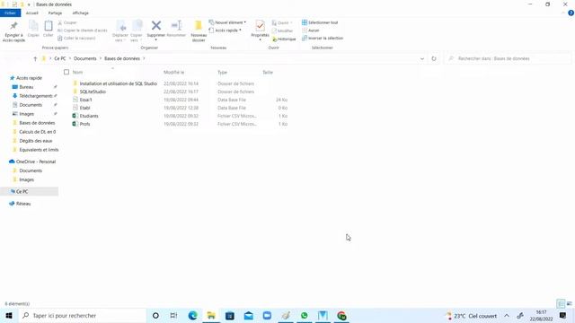Open WhatsApp from the taskbar

click(x=305, y=315)
